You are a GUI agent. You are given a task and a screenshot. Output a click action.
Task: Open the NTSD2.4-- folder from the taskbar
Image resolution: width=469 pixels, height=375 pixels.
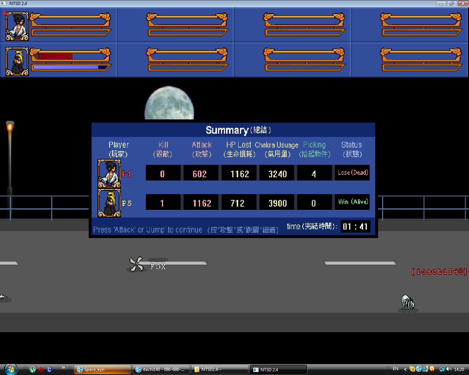[x=220, y=370]
